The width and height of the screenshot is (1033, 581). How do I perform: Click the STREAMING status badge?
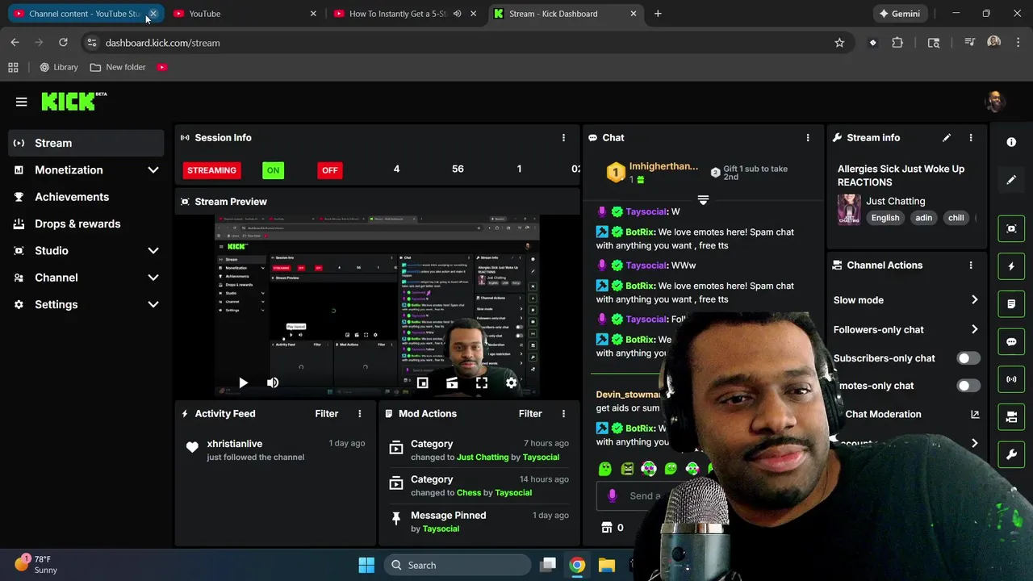[211, 170]
